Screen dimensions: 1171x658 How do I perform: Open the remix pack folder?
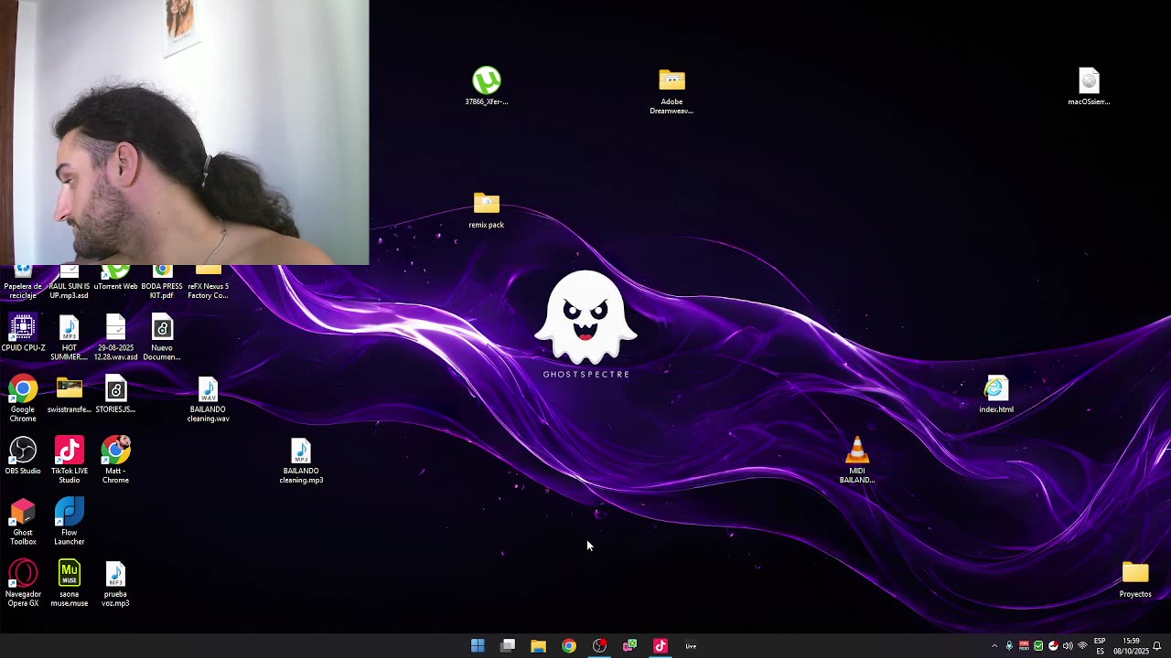(487, 209)
